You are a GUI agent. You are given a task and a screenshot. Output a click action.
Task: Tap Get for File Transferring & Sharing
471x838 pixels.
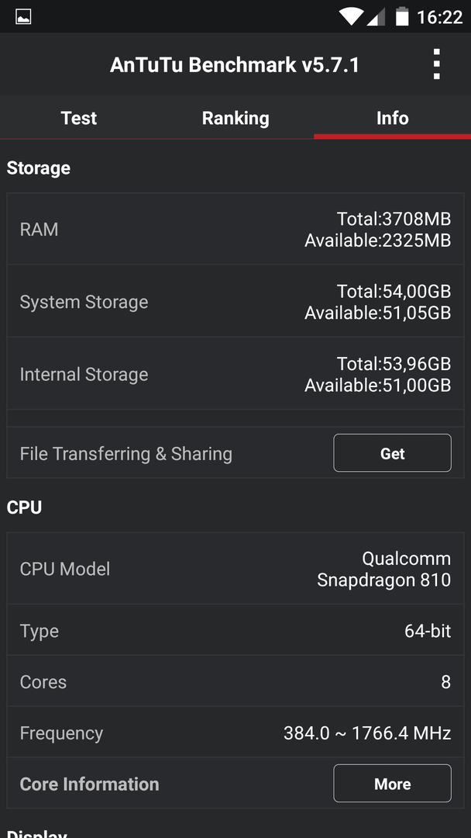(x=392, y=453)
